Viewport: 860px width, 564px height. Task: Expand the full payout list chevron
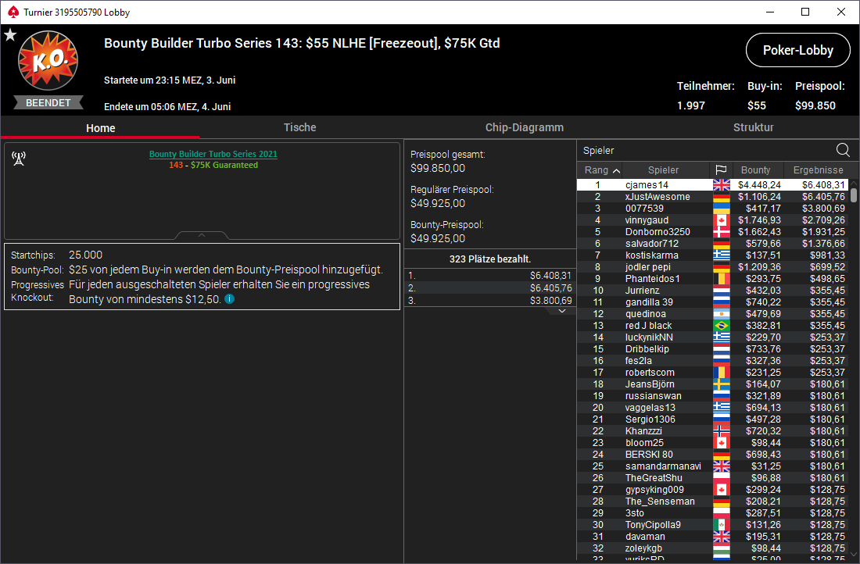(x=561, y=311)
